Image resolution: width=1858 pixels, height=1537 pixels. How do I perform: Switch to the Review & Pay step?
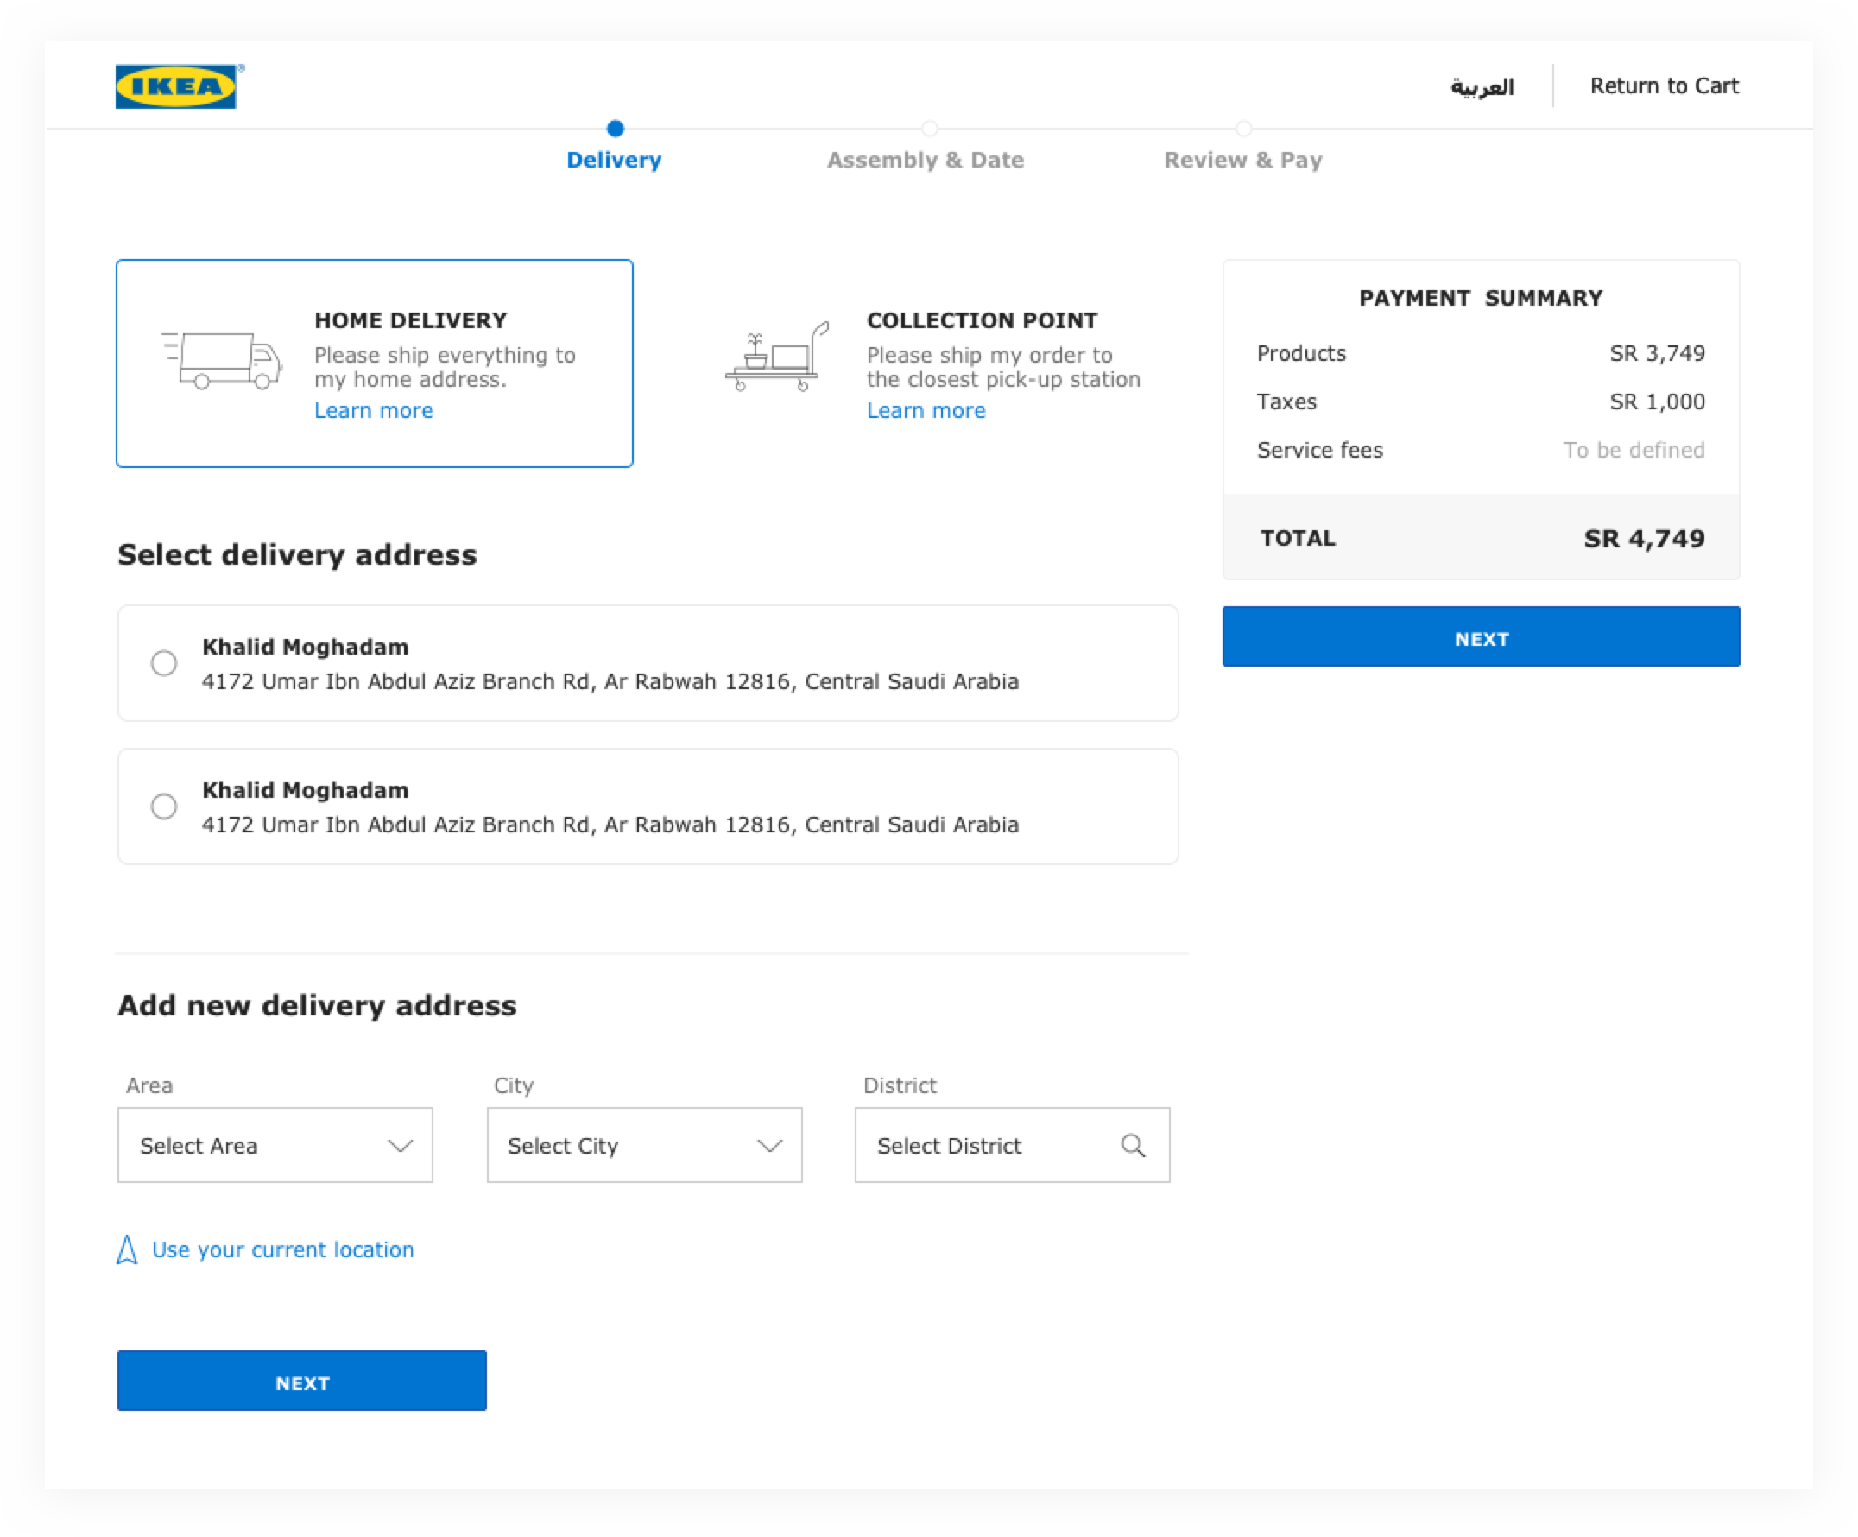click(1243, 160)
